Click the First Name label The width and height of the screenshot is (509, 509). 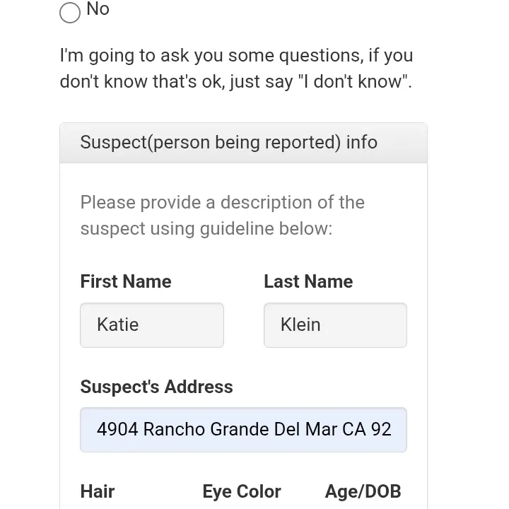pyautogui.click(x=126, y=281)
